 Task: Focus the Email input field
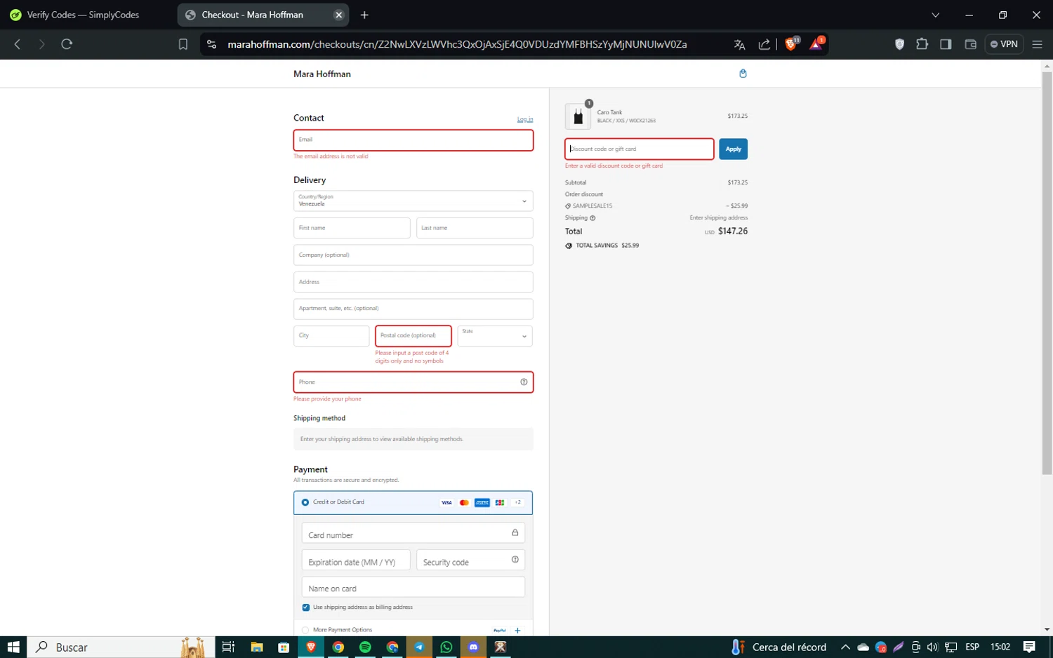(x=413, y=140)
